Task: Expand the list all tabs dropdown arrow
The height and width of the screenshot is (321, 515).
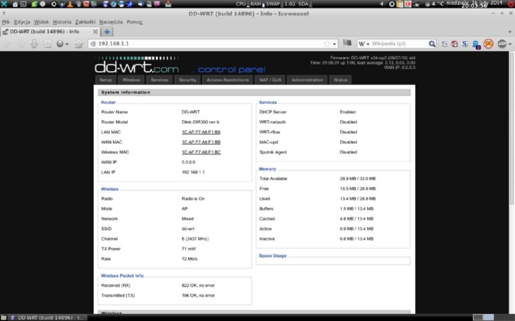Action: 510,32
